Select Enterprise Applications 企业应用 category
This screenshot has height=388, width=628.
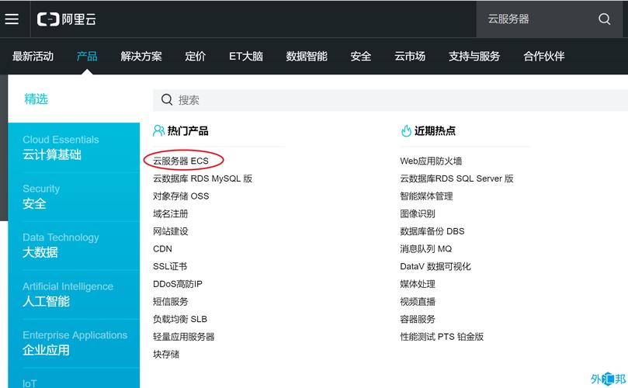tap(74, 343)
